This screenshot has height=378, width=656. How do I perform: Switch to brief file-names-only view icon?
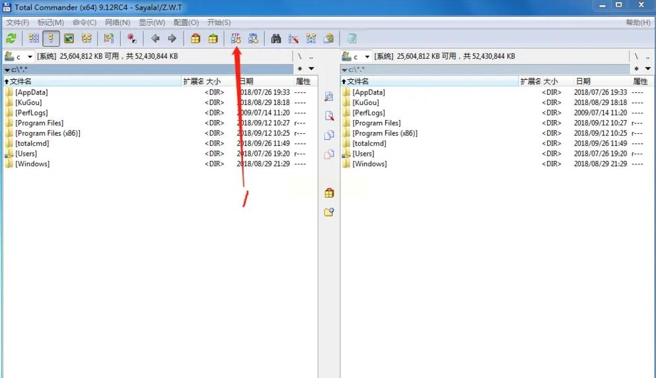(x=34, y=38)
